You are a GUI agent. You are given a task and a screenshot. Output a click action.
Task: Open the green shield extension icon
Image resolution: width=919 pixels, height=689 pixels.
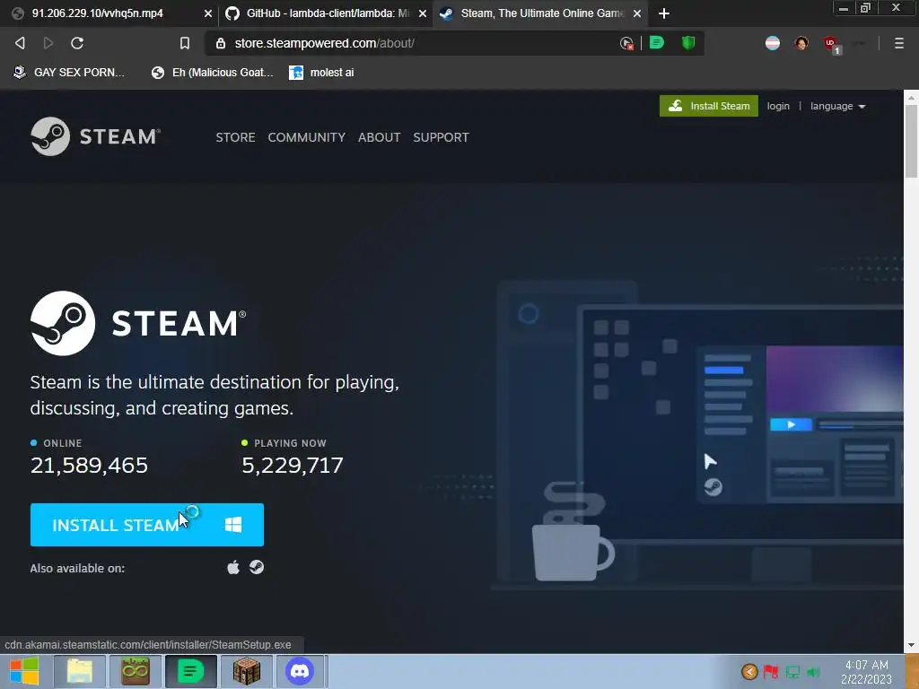688,43
